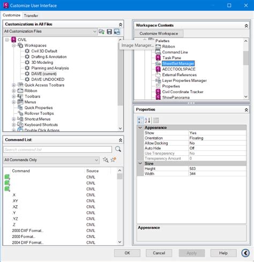Click the Property Pages icon in Properties
The width and height of the screenshot is (254, 262).
pyautogui.click(x=156, y=121)
